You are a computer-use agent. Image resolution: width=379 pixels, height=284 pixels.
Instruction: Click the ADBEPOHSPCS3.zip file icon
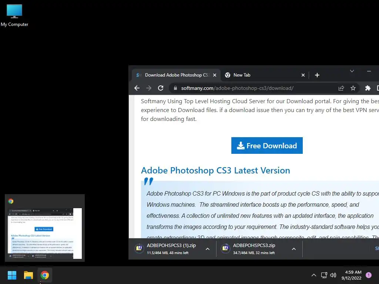225,248
